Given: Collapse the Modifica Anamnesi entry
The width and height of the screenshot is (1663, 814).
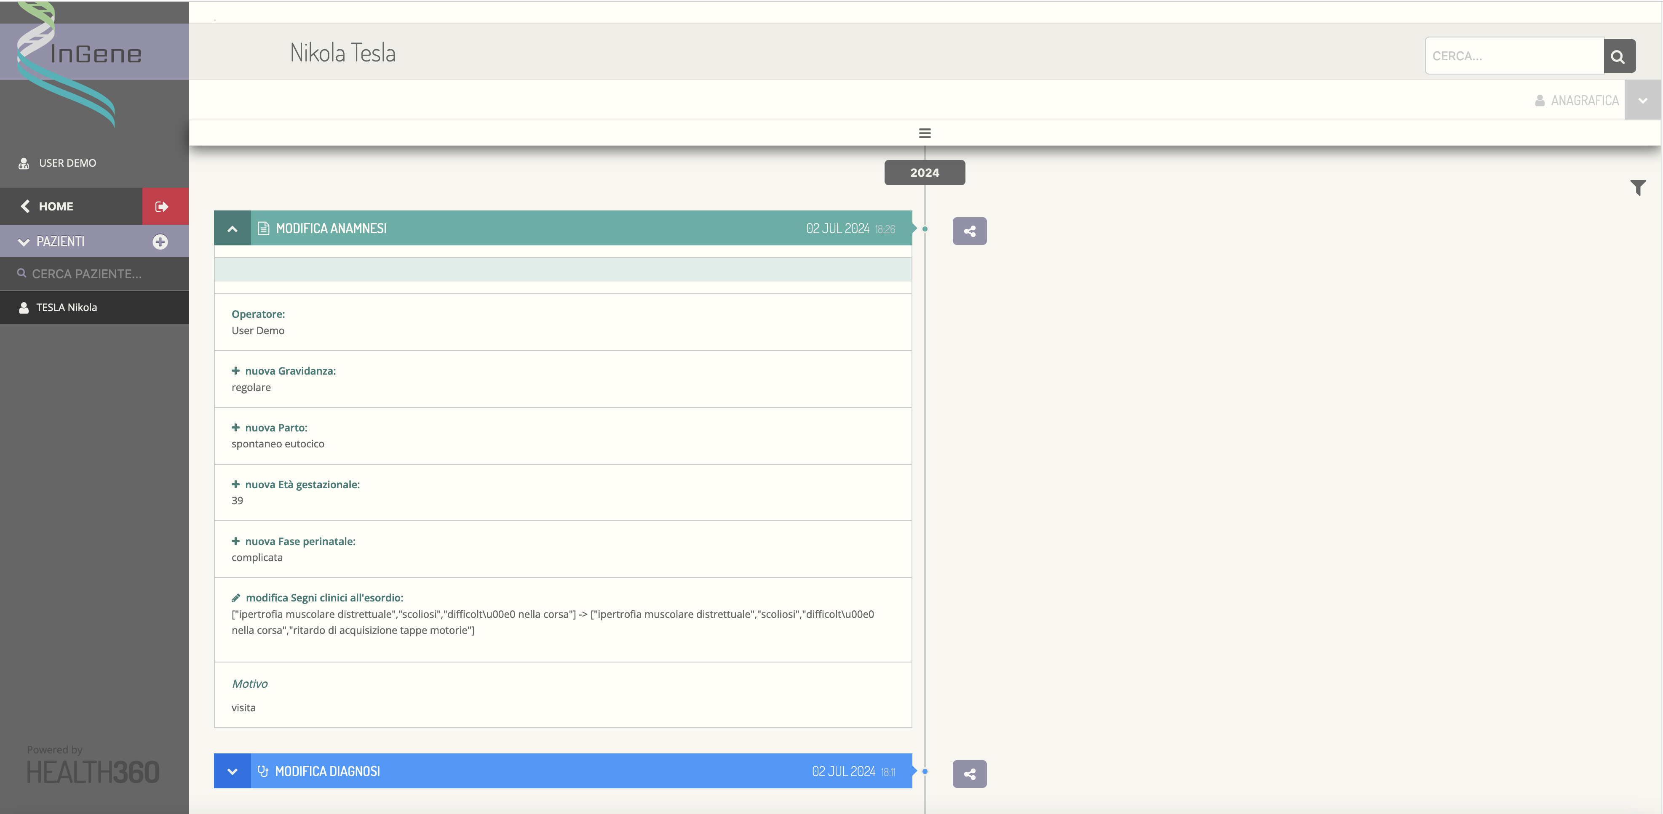Looking at the screenshot, I should point(233,229).
